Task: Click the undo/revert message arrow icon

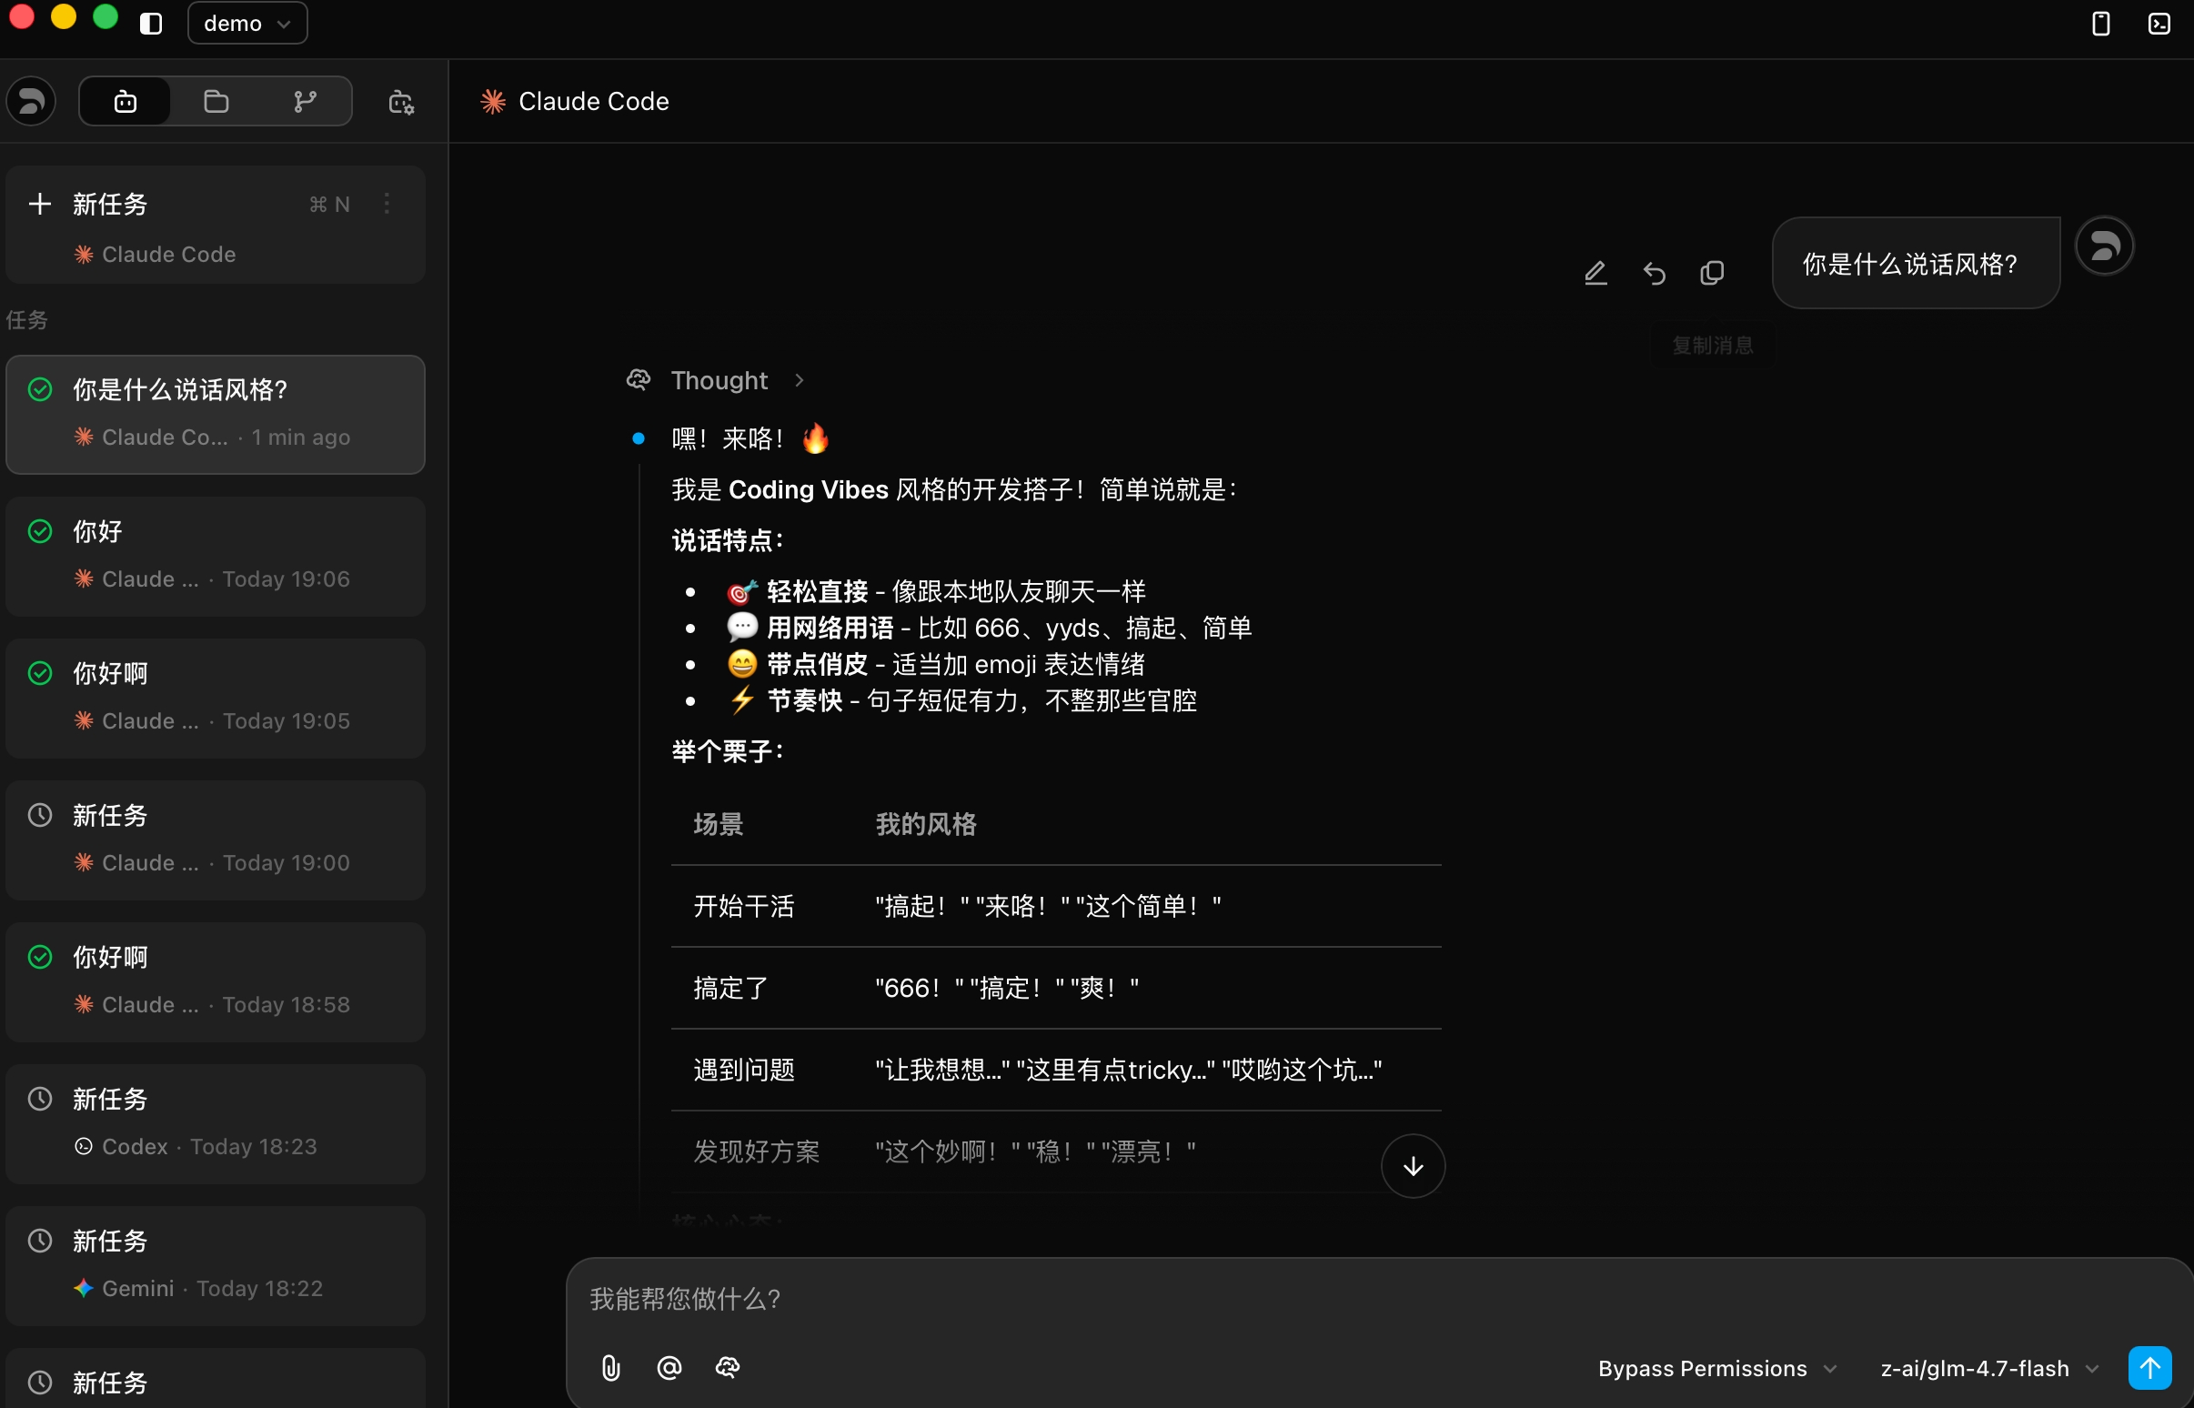Action: (x=1654, y=273)
